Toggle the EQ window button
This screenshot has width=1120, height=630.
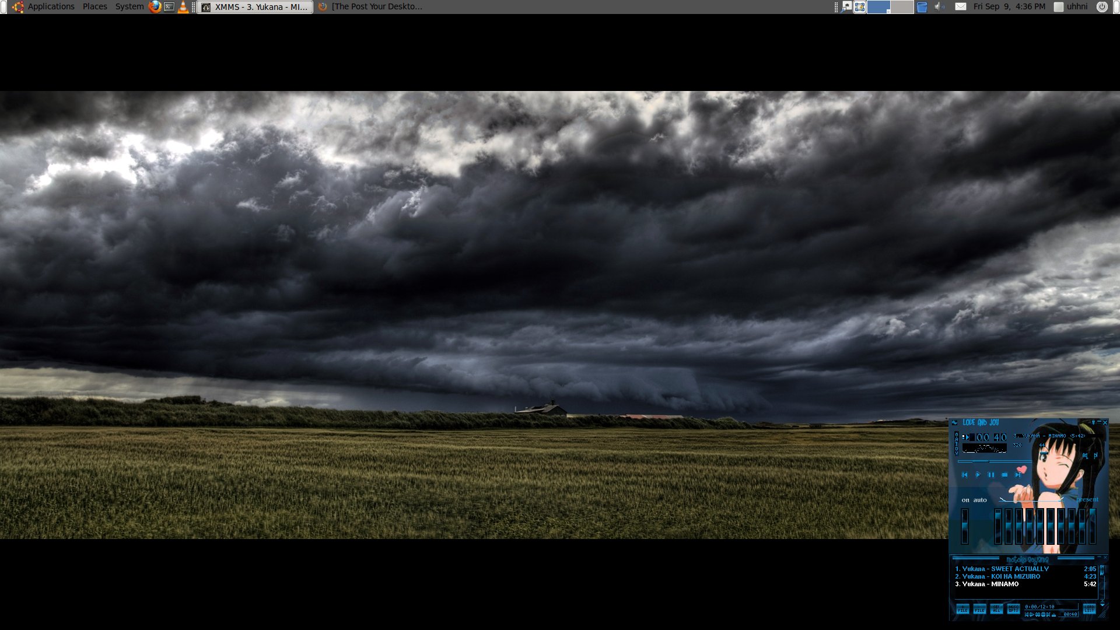(1085, 456)
